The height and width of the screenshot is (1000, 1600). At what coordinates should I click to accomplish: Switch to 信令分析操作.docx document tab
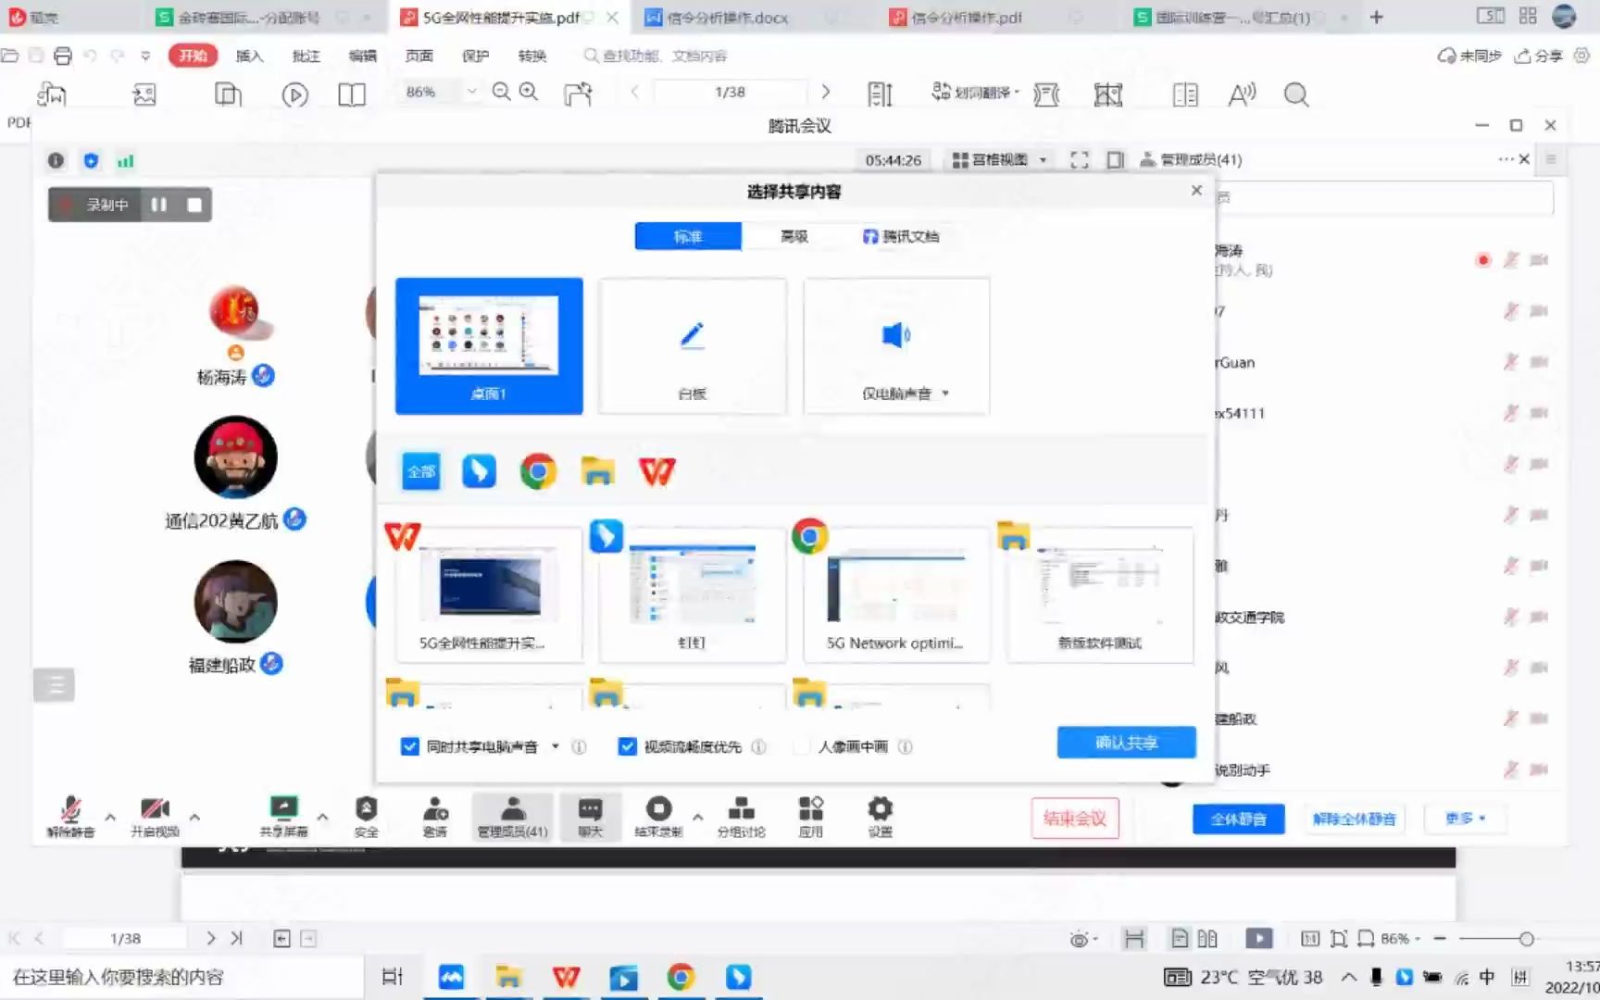pos(727,18)
